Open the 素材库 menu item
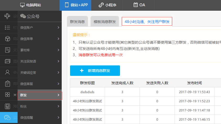 pyautogui.click(x=40, y=50)
